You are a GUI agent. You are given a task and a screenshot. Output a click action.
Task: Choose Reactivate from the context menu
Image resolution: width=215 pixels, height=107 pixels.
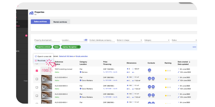(43, 61)
